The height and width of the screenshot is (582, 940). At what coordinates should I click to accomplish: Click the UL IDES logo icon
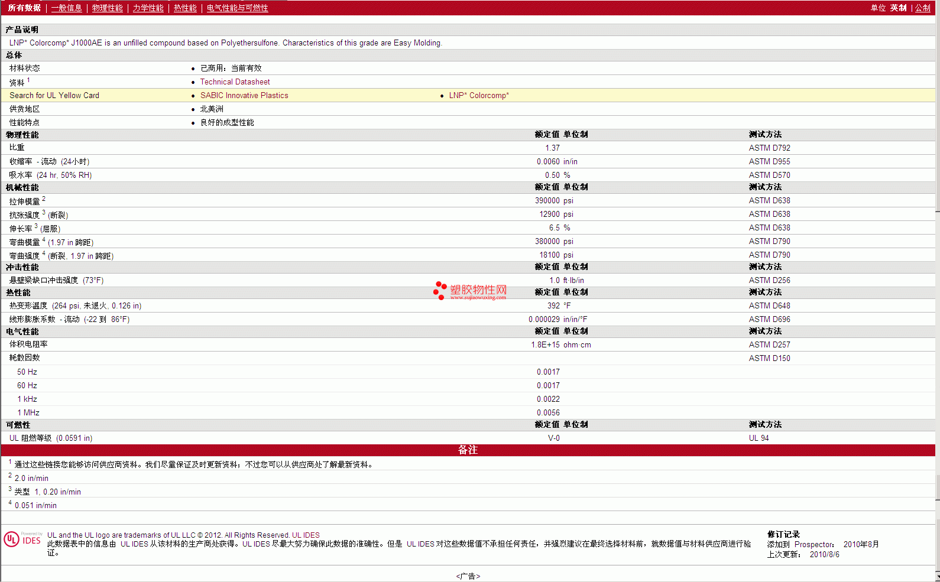[x=22, y=539]
